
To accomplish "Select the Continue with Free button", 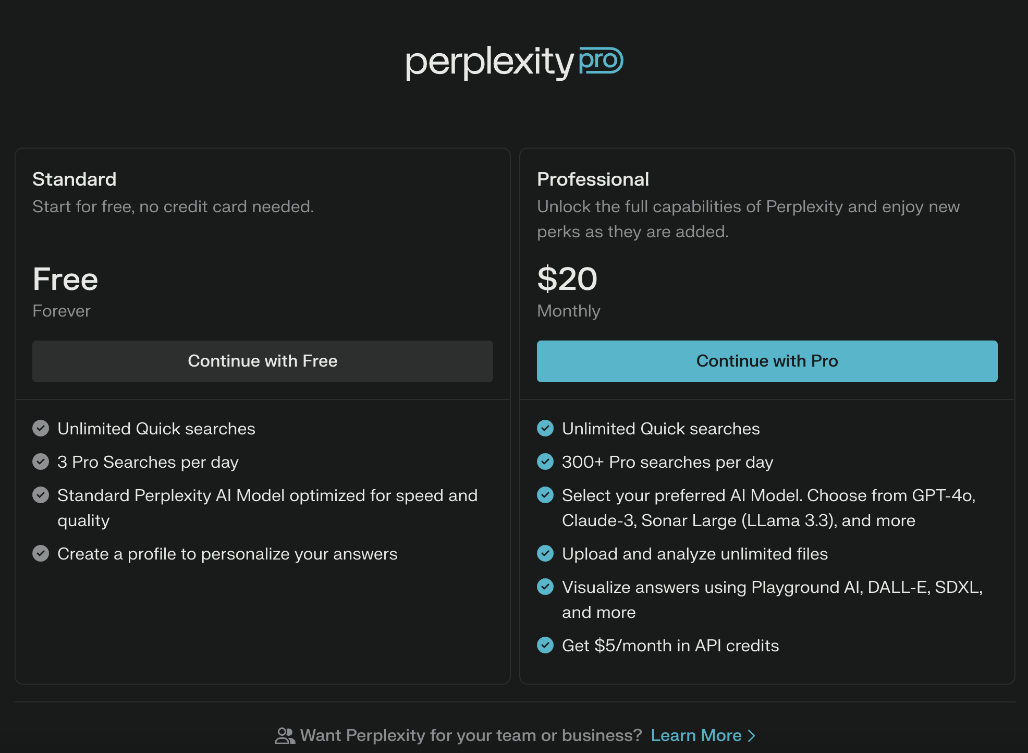I will click(x=262, y=361).
